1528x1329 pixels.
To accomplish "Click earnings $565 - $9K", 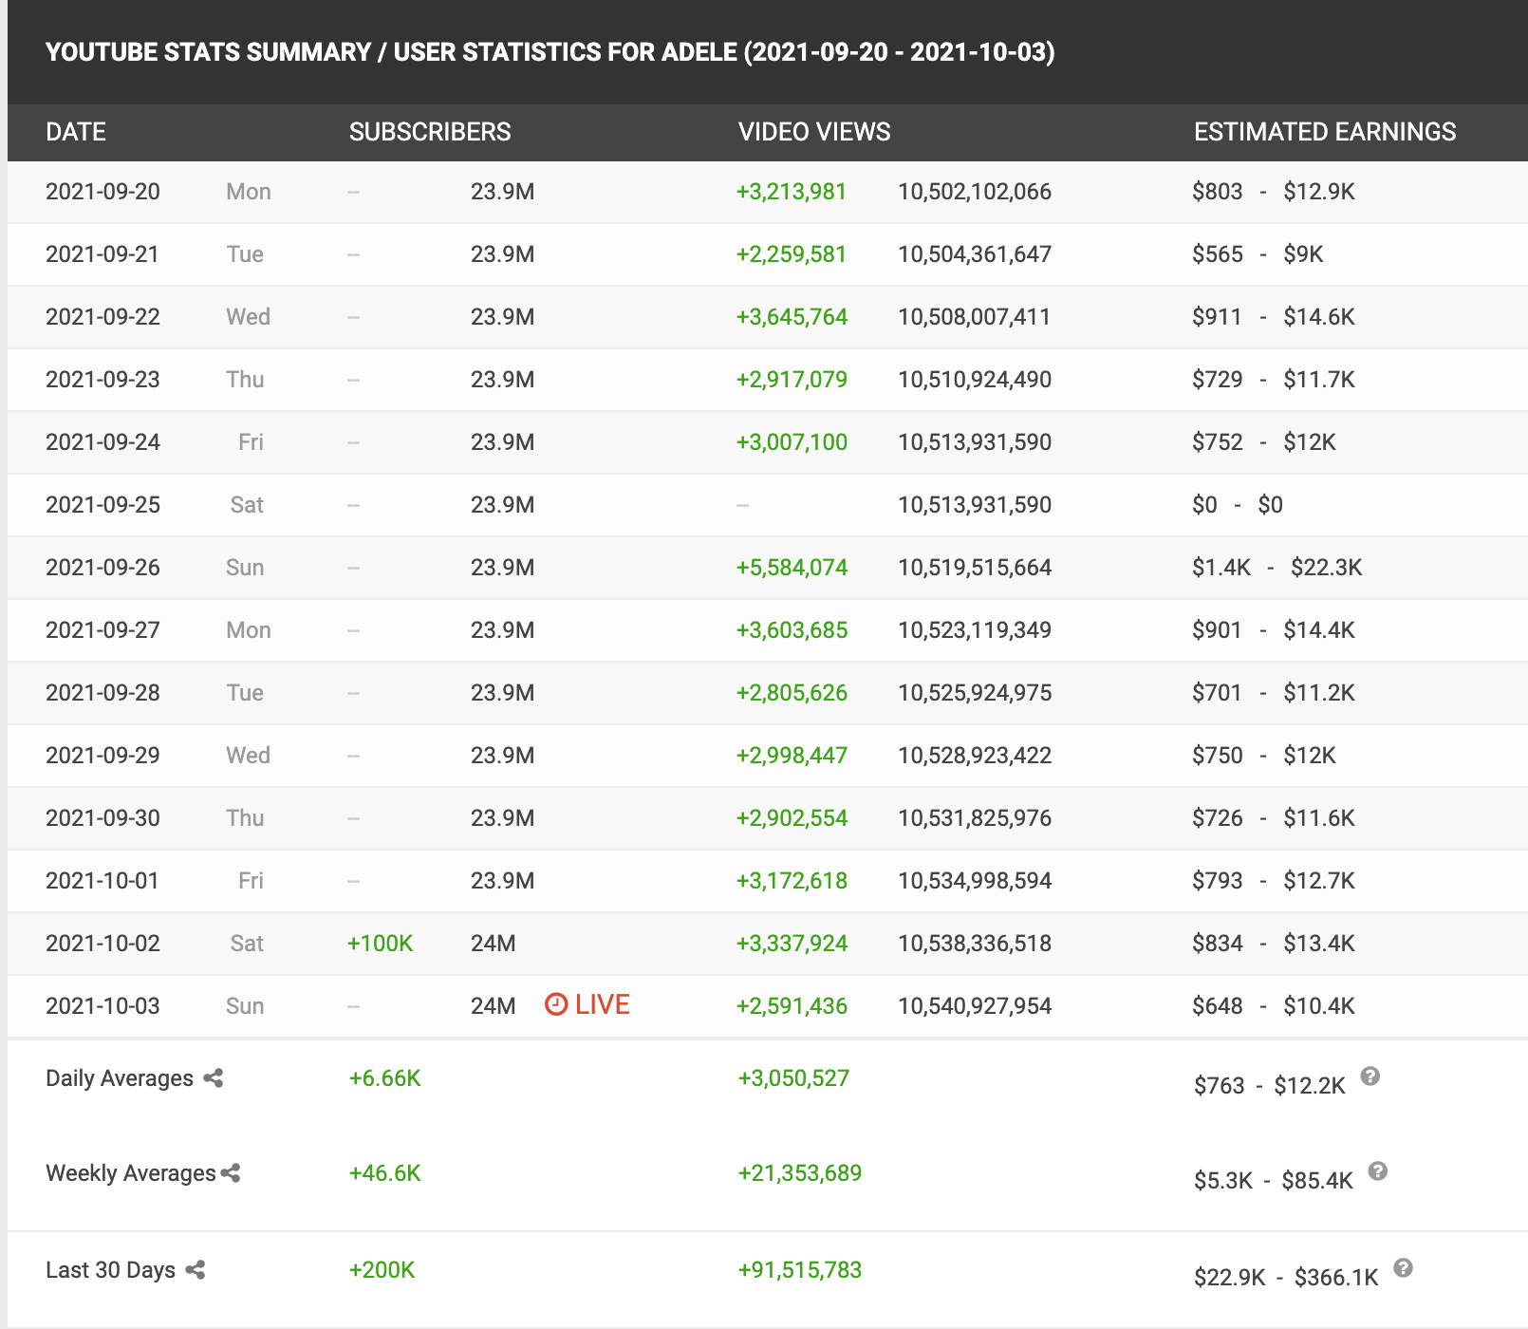I will 1258,254.
